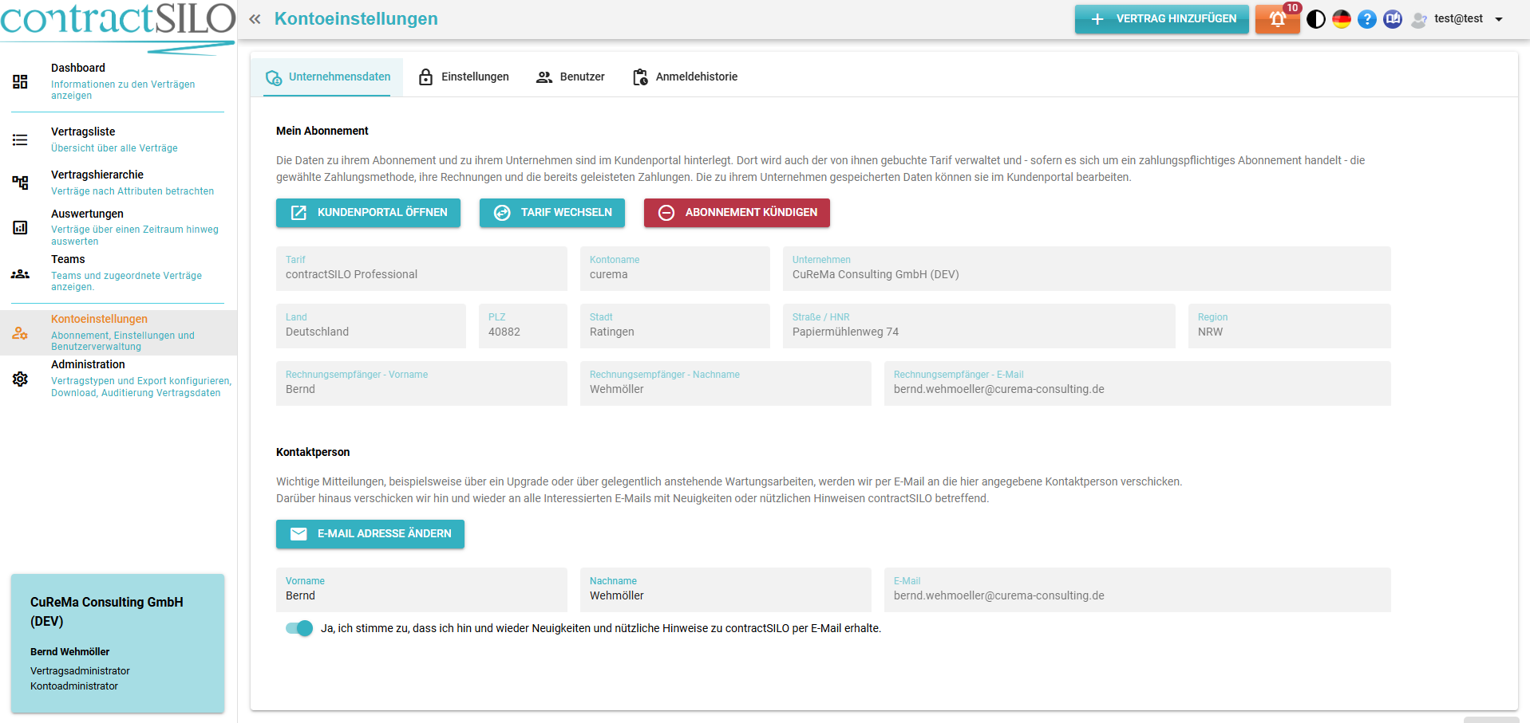Click the Tarif wechseln button
Screen dimensions: 1530x723
point(552,213)
